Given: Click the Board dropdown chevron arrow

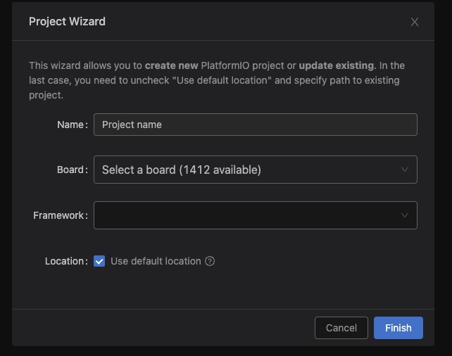Looking at the screenshot, I should tap(405, 170).
